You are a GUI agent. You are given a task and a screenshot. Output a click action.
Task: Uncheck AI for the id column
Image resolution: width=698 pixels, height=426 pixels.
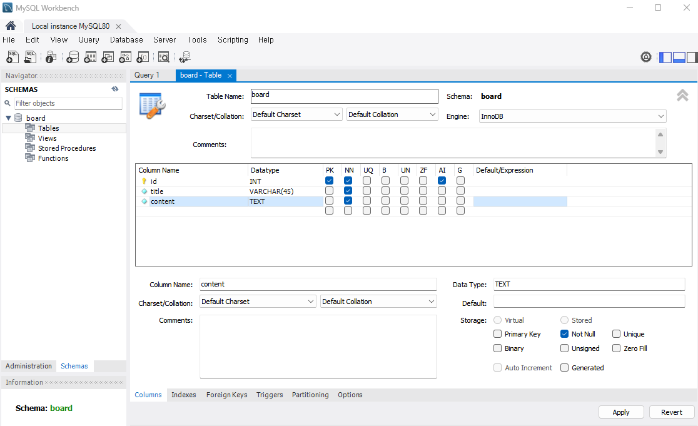point(442,181)
